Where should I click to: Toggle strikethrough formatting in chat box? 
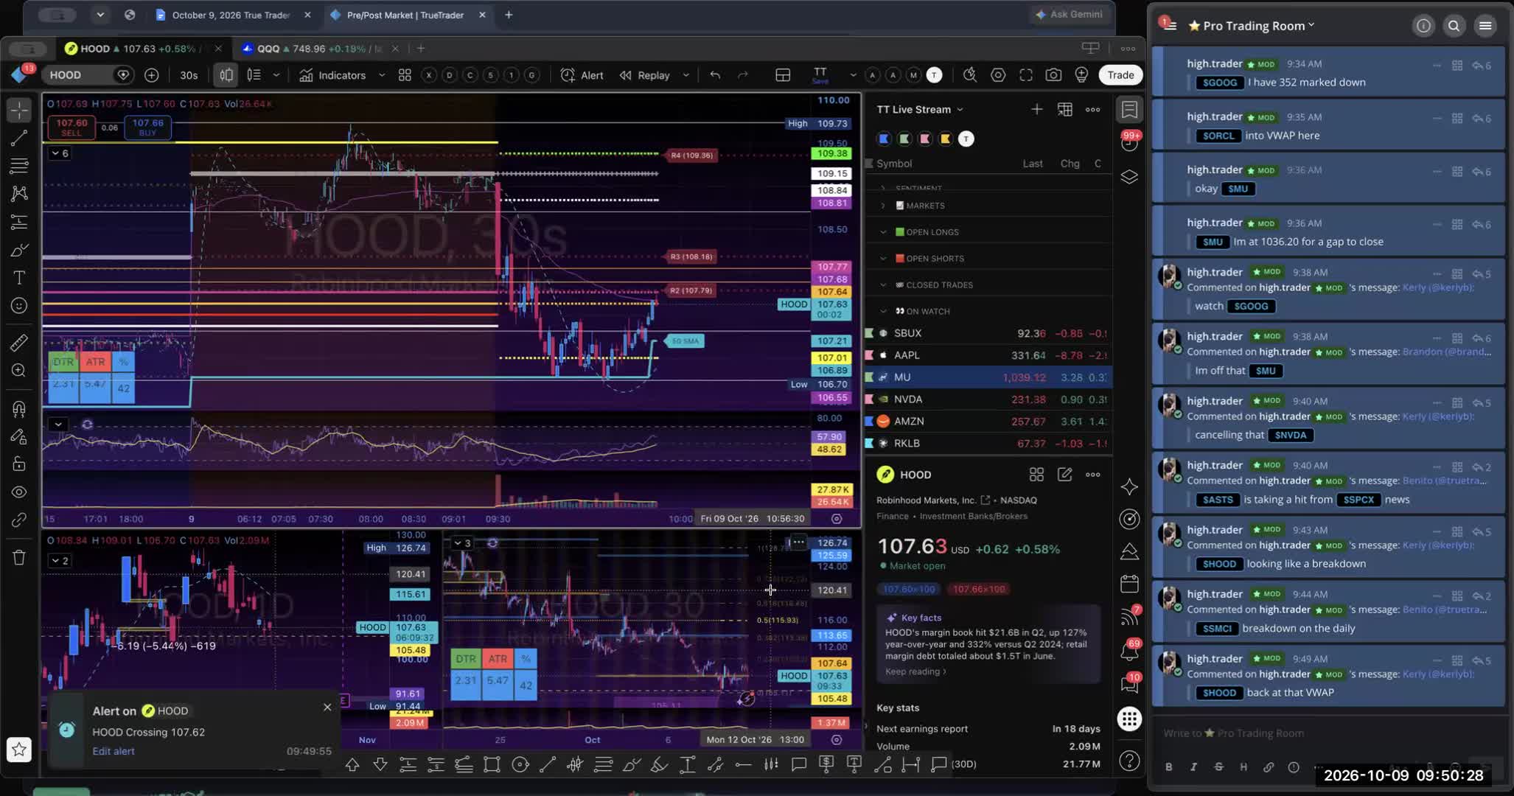(1218, 767)
